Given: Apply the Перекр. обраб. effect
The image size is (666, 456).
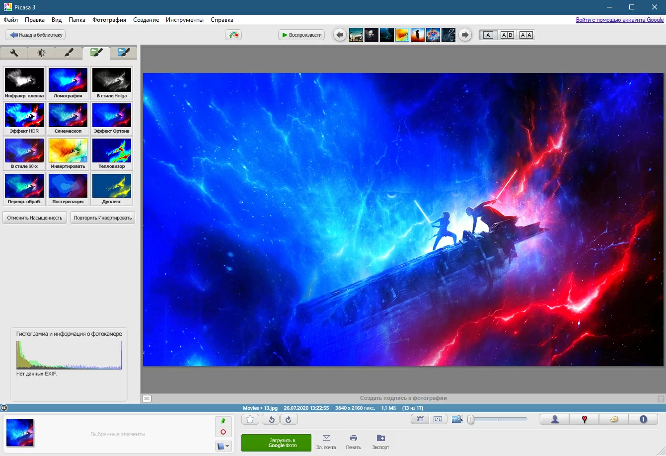Looking at the screenshot, I should tap(24, 189).
